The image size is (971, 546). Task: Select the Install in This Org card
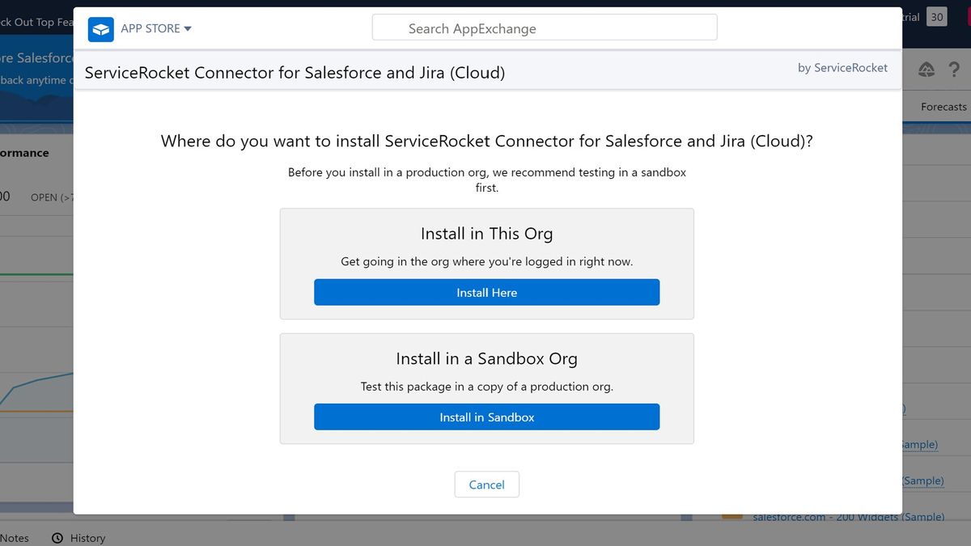point(486,263)
